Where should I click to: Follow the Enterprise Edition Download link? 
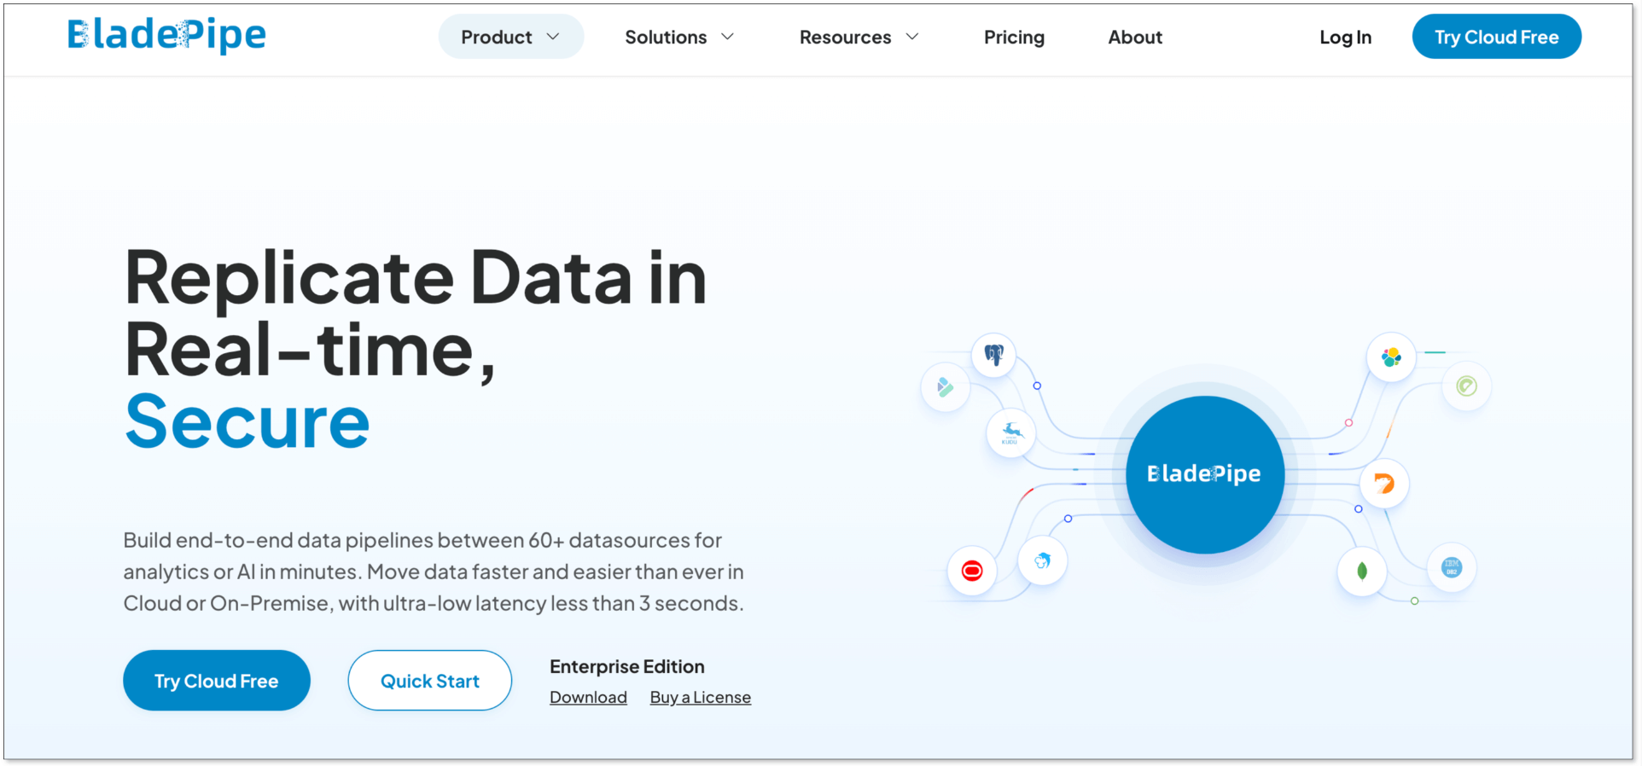pos(588,698)
